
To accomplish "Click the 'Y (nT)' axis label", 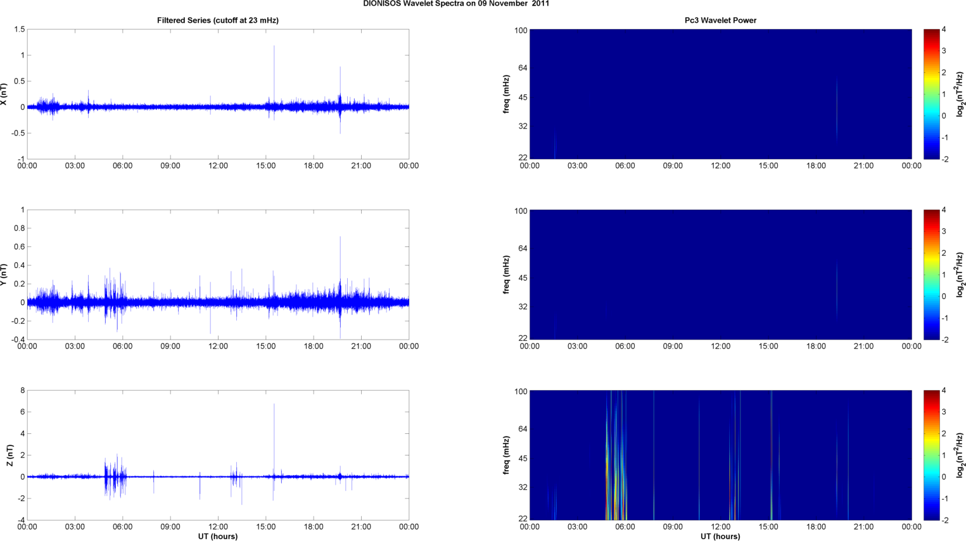I will [4, 275].
